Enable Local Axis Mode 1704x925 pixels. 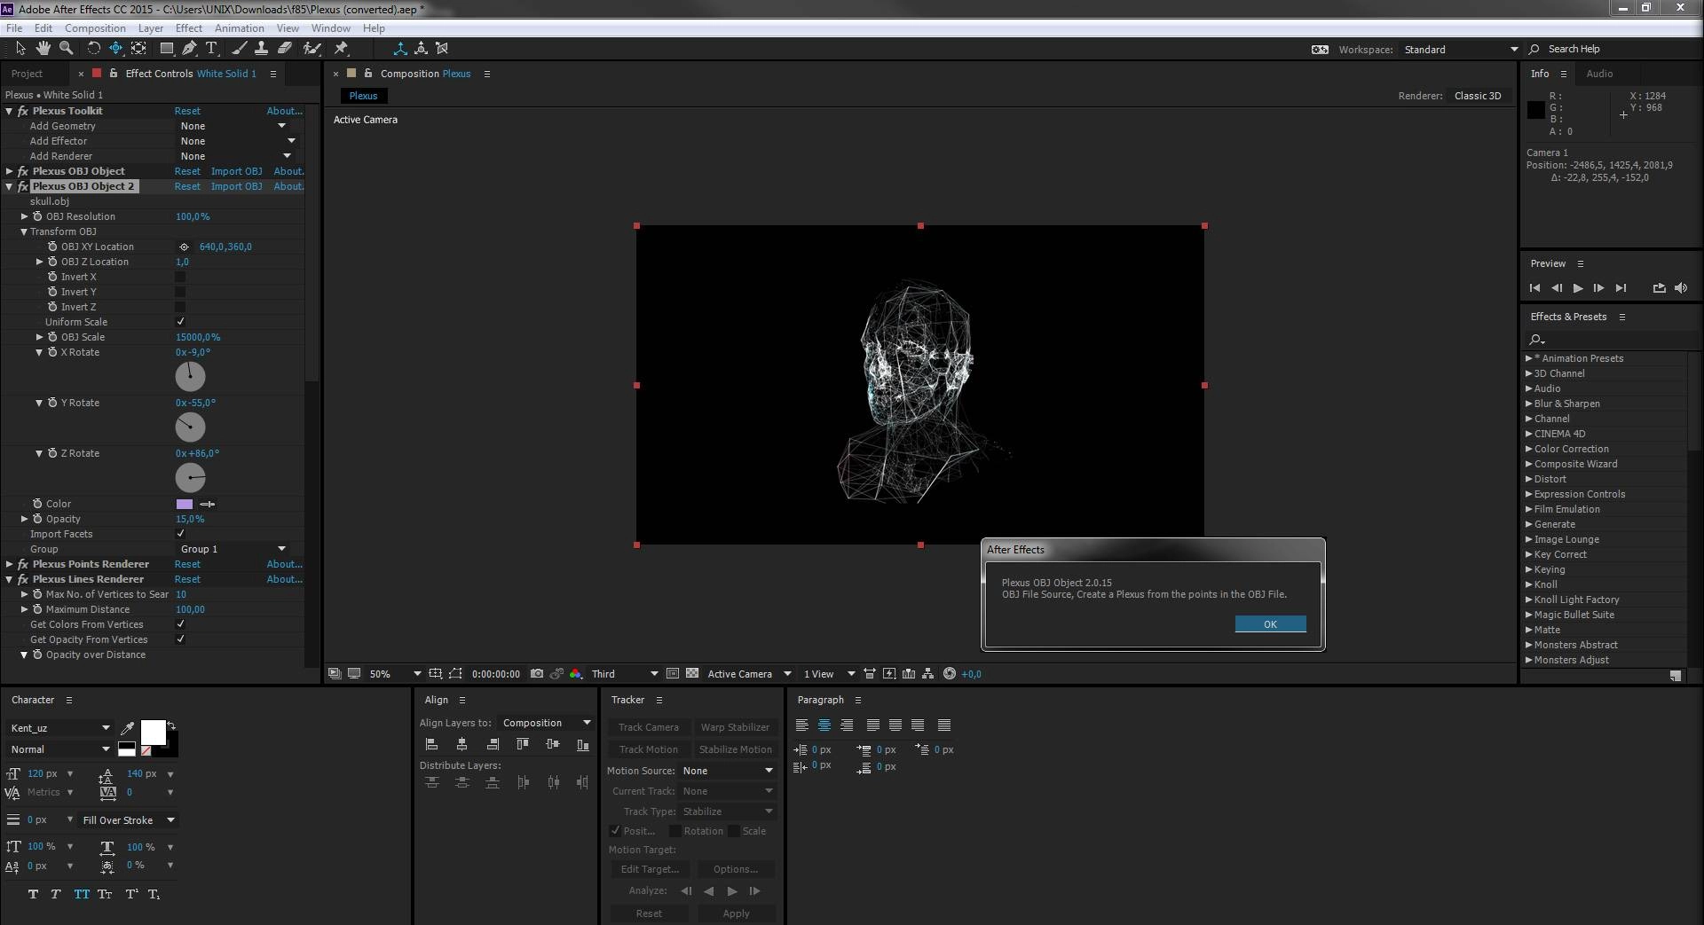click(400, 48)
